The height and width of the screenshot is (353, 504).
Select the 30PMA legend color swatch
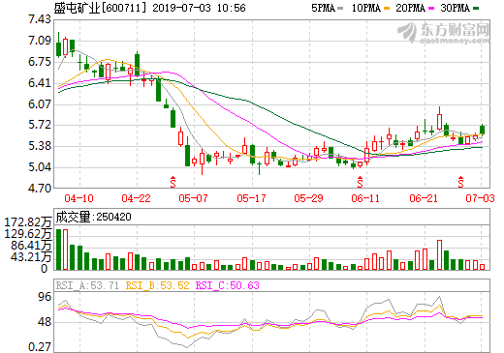pos(476,9)
